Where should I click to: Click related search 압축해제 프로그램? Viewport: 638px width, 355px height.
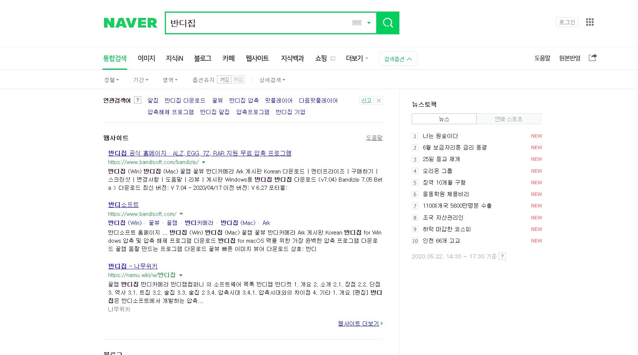(x=170, y=112)
